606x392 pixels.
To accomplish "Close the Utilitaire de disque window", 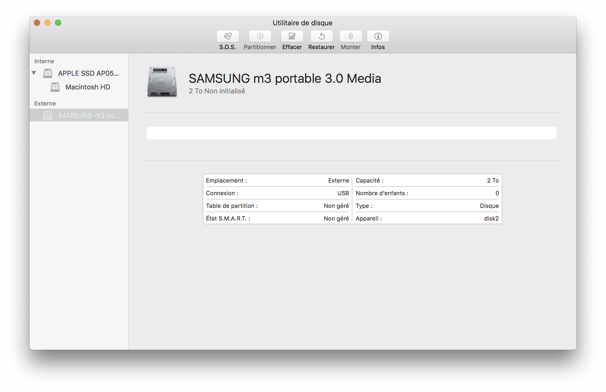I will [37, 23].
